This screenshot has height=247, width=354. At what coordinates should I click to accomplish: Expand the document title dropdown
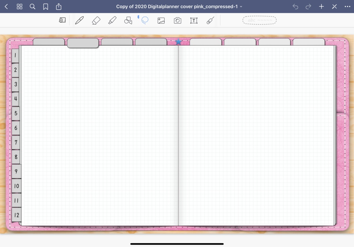pos(241,7)
